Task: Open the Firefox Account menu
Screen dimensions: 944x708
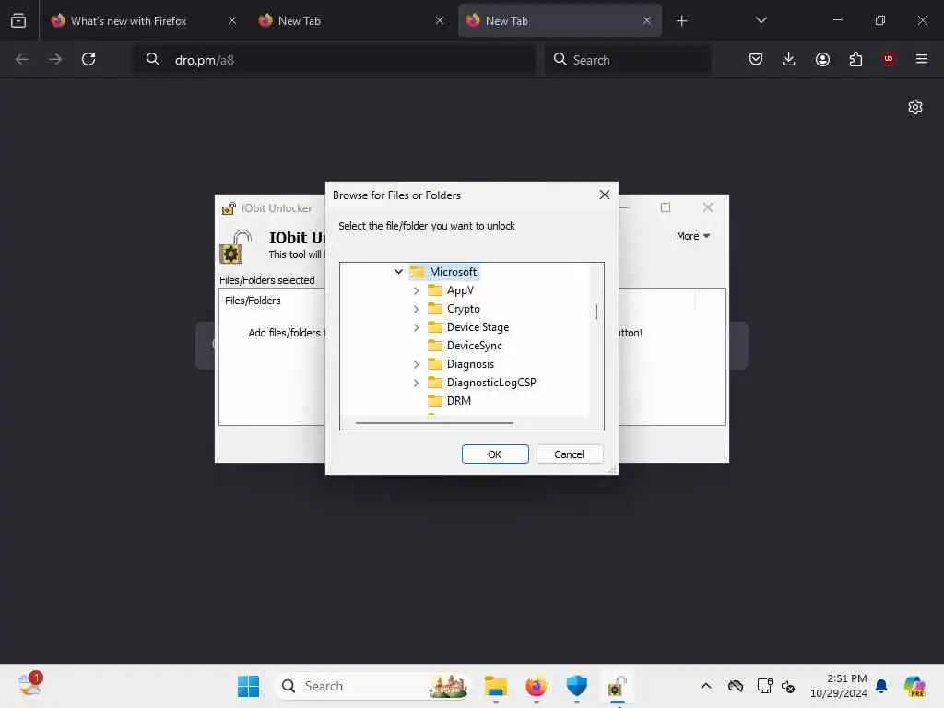Action: pos(822,59)
